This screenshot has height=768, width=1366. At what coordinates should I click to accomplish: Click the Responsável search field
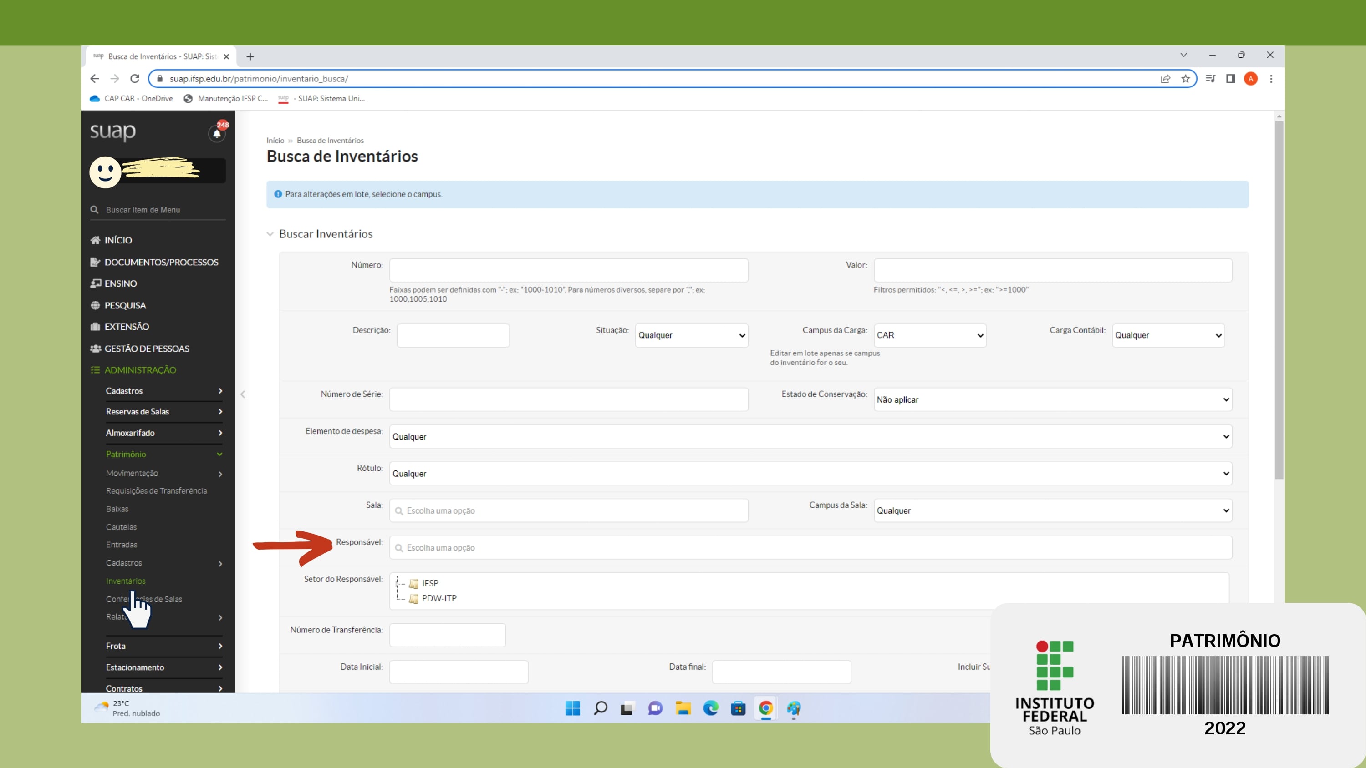click(x=810, y=547)
